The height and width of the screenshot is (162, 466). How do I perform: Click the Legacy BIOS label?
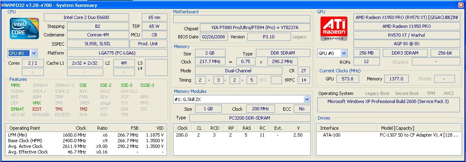pos(299,37)
